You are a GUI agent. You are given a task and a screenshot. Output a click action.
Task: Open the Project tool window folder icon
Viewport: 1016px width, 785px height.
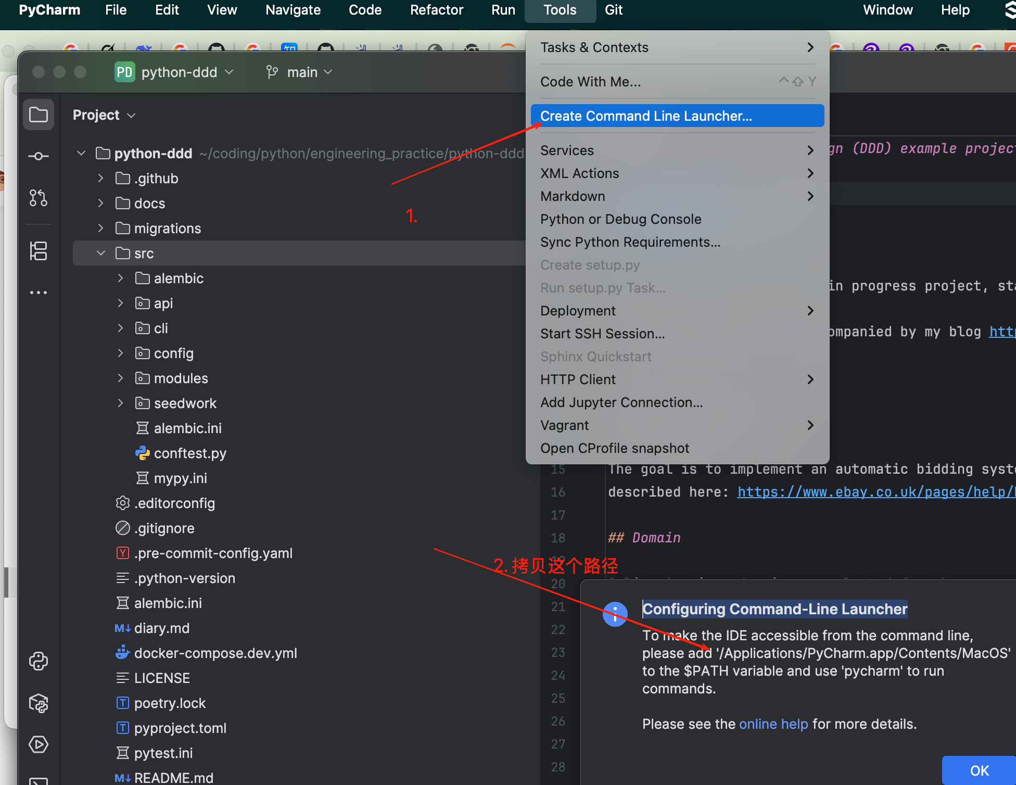[39, 115]
